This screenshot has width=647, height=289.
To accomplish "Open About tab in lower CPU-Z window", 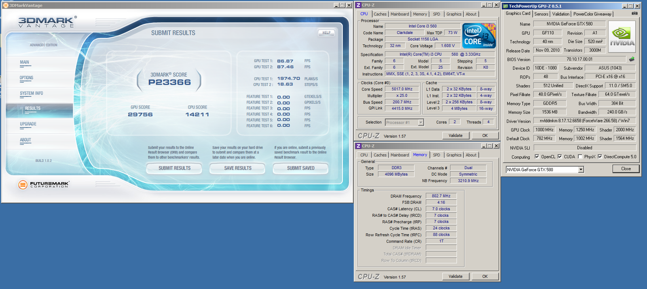I will (471, 155).
